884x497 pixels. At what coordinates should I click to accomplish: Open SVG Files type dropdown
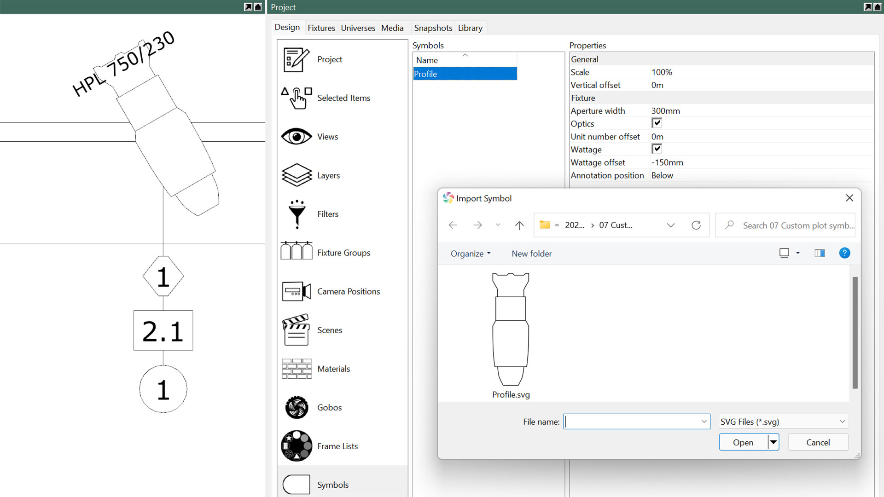(x=784, y=422)
